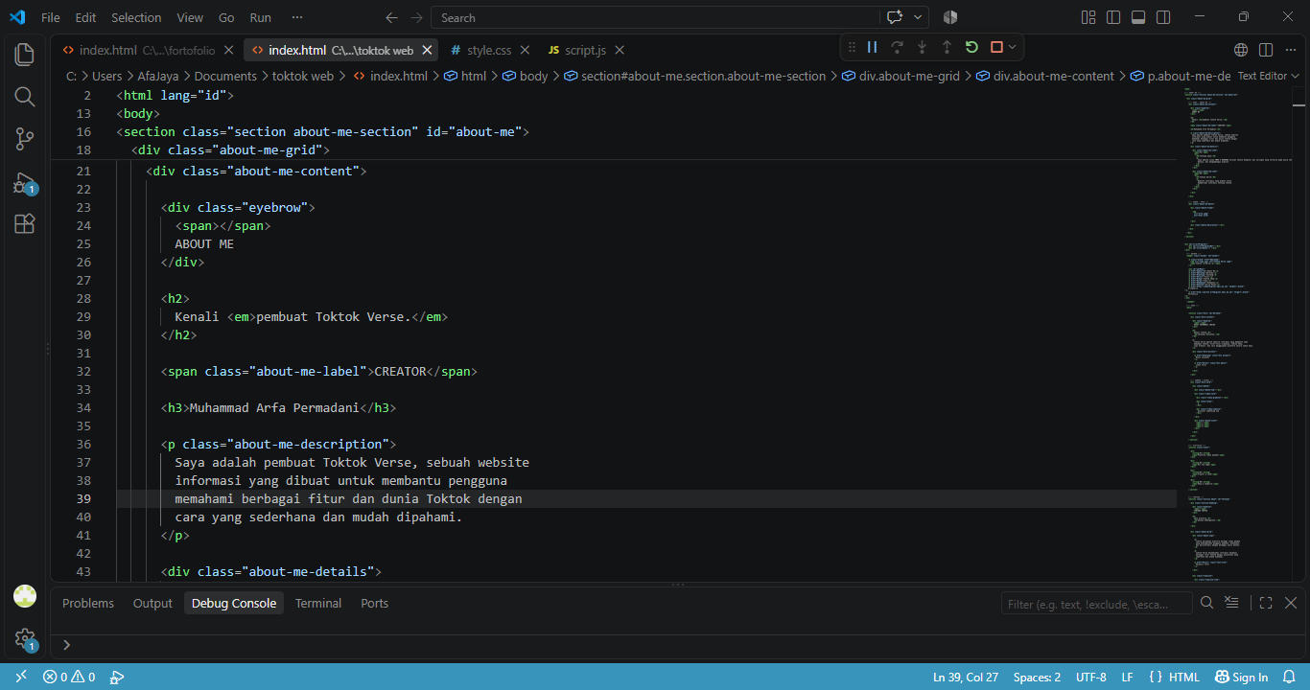Click the debug Step Out button

(x=947, y=47)
